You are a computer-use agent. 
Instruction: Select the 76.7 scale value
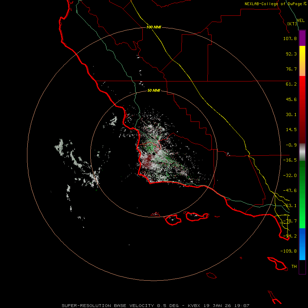(291, 69)
